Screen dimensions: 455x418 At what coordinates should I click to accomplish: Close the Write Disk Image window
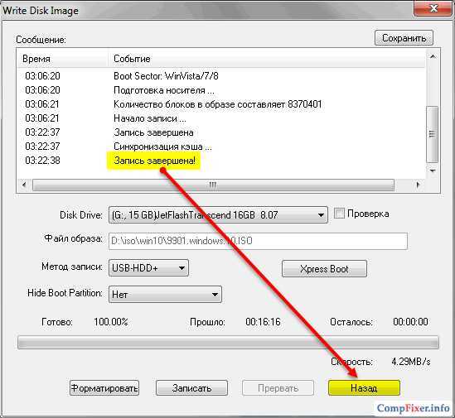coord(433,9)
